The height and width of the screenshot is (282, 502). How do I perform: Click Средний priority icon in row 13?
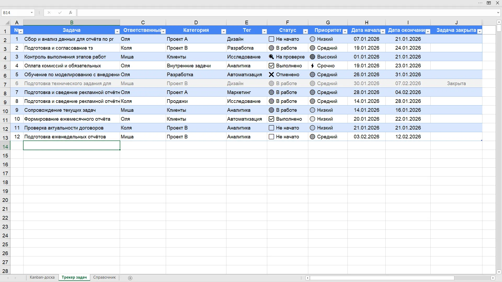[x=312, y=137]
